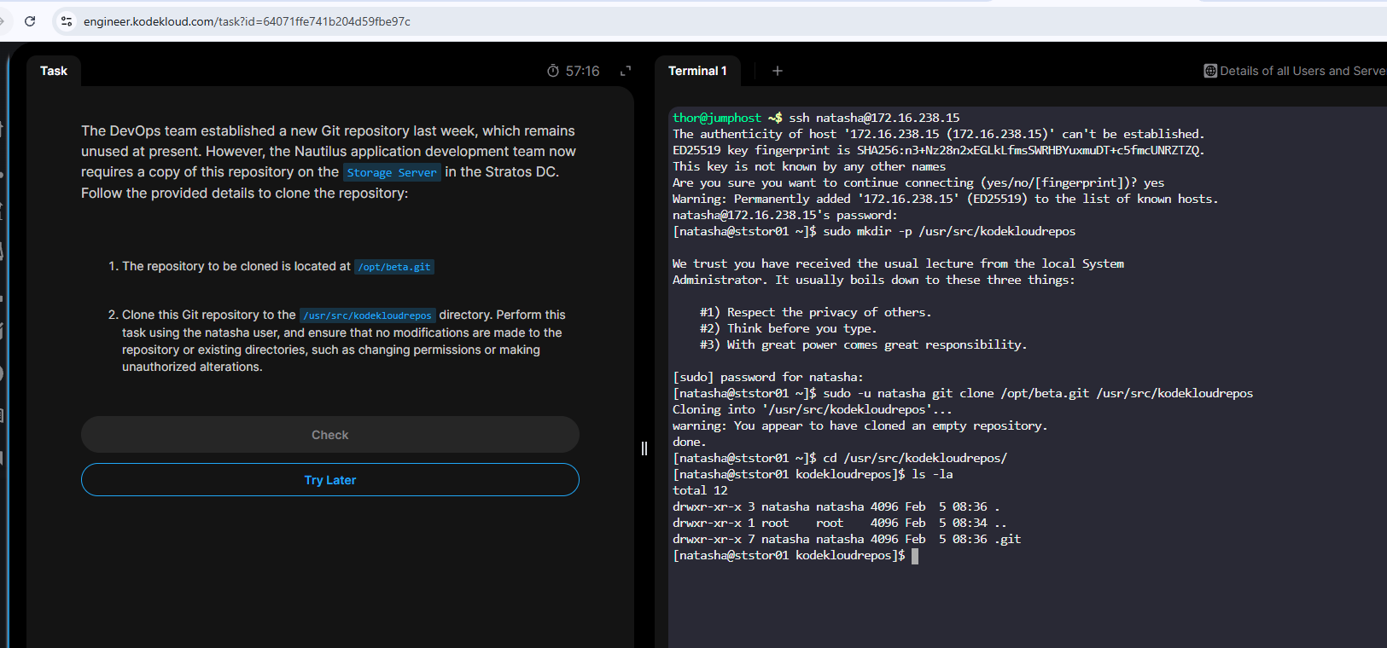Switch to the Task tab

[x=54, y=71]
